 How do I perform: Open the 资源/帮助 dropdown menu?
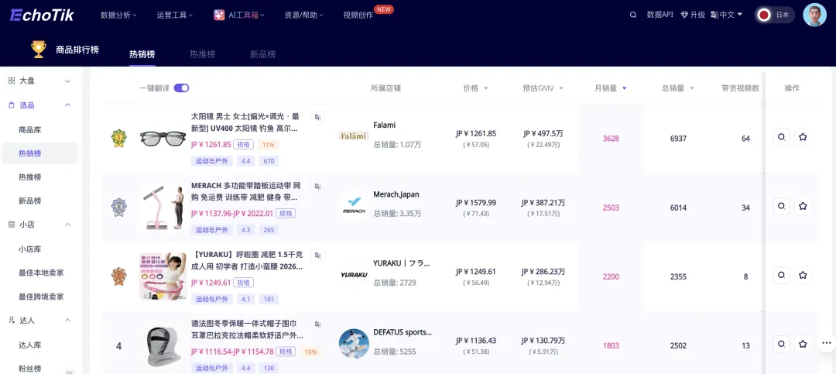pos(304,15)
